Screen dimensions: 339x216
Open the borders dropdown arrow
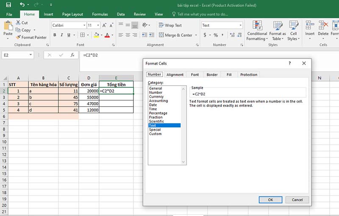pos(88,35)
